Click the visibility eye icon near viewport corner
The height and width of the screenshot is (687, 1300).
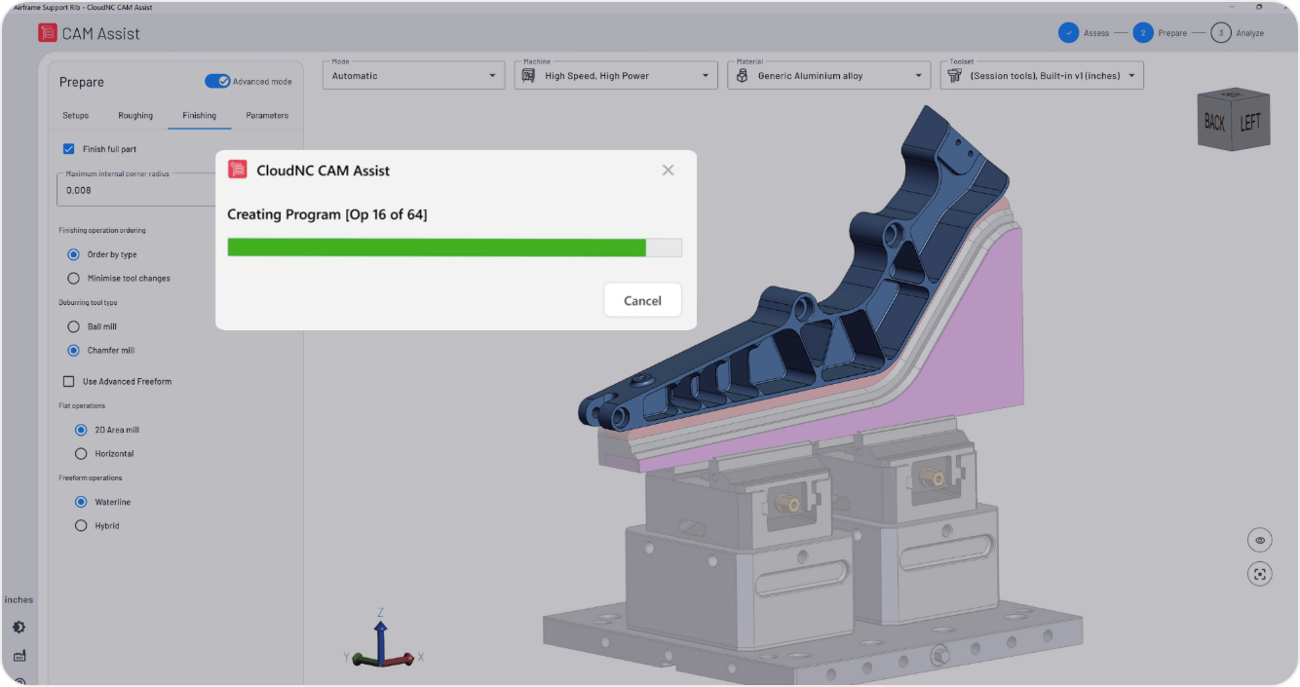tap(1259, 540)
